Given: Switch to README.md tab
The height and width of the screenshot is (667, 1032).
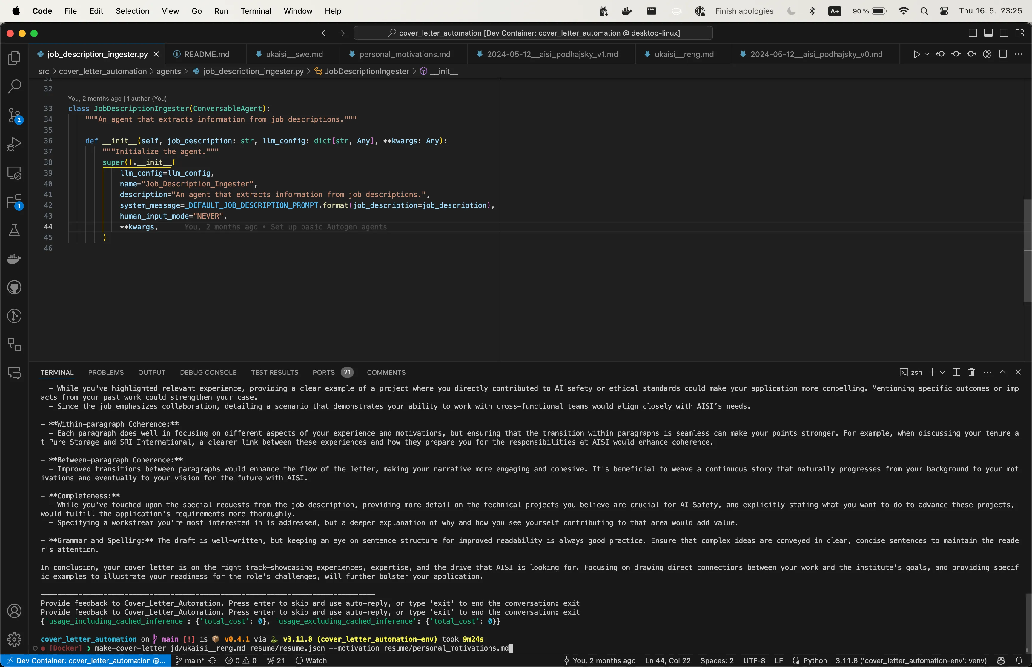Looking at the screenshot, I should 207,54.
